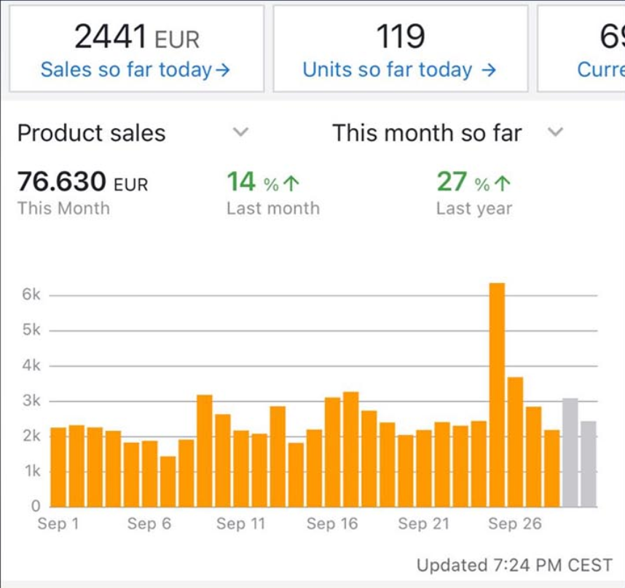625x588 pixels.
Task: Click the 2441 EUR sales card
Action: tap(136, 48)
